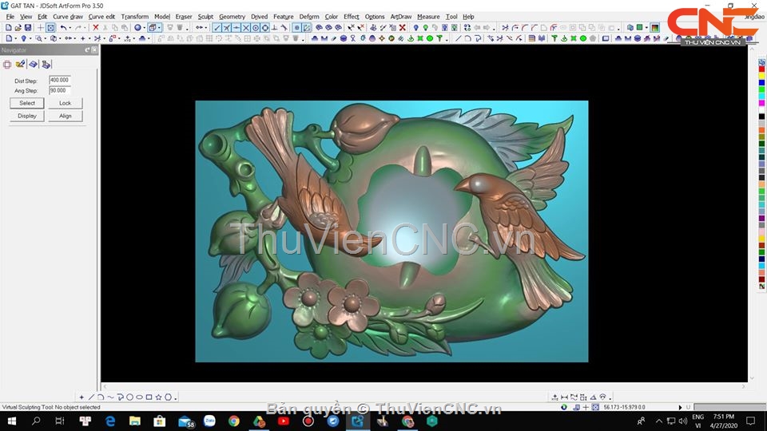This screenshot has width=767, height=431.
Task: Toggle the quadrant snap icon
Action: tap(264, 28)
